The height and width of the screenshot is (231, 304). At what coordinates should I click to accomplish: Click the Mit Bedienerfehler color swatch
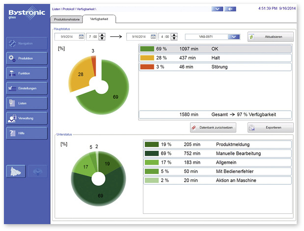click(x=152, y=171)
